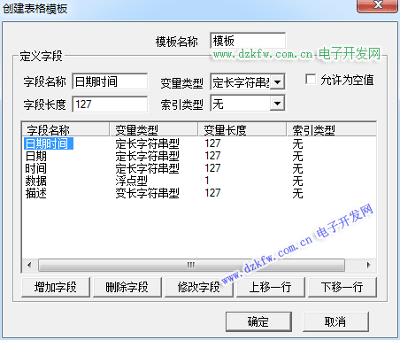Click the 修改字段 button
The width and height of the screenshot is (400, 340).
coord(199,287)
